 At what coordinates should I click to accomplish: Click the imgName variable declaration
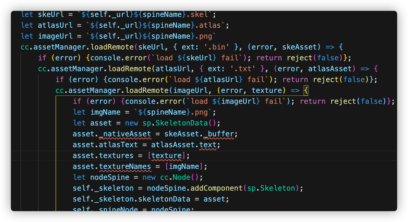point(103,112)
